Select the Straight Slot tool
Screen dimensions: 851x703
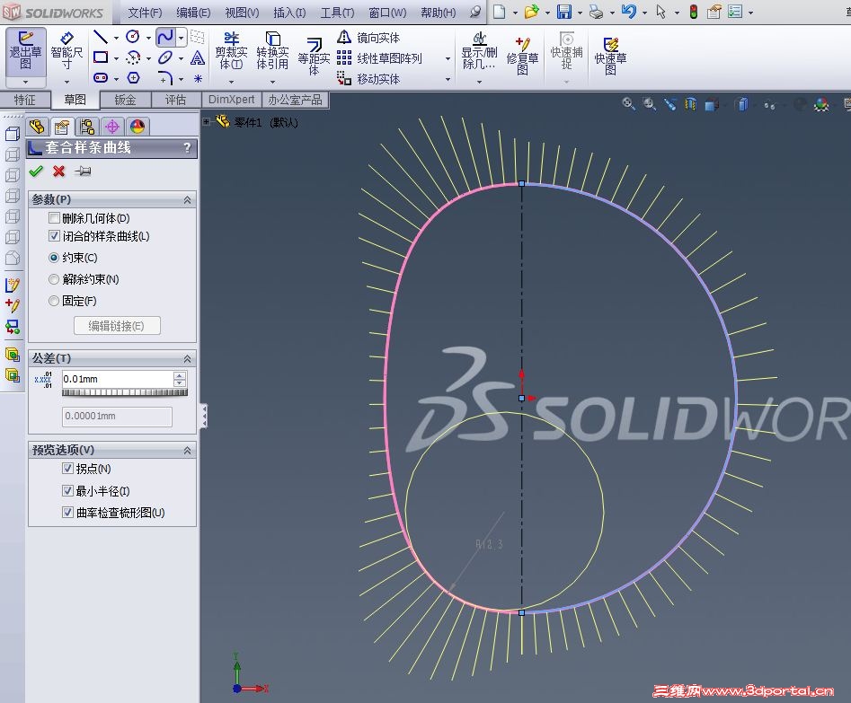(x=101, y=78)
